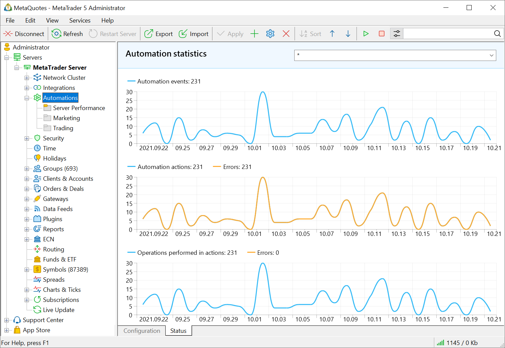This screenshot has height=348, width=505.
Task: Select the Data Feeds icon
Action: click(x=37, y=209)
